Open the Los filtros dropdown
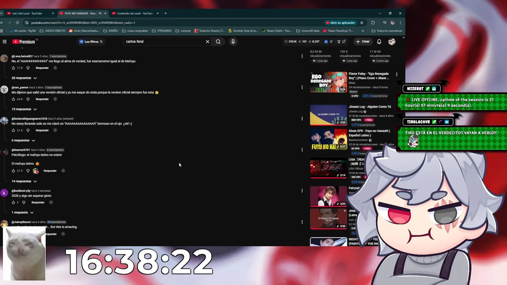 (91, 42)
